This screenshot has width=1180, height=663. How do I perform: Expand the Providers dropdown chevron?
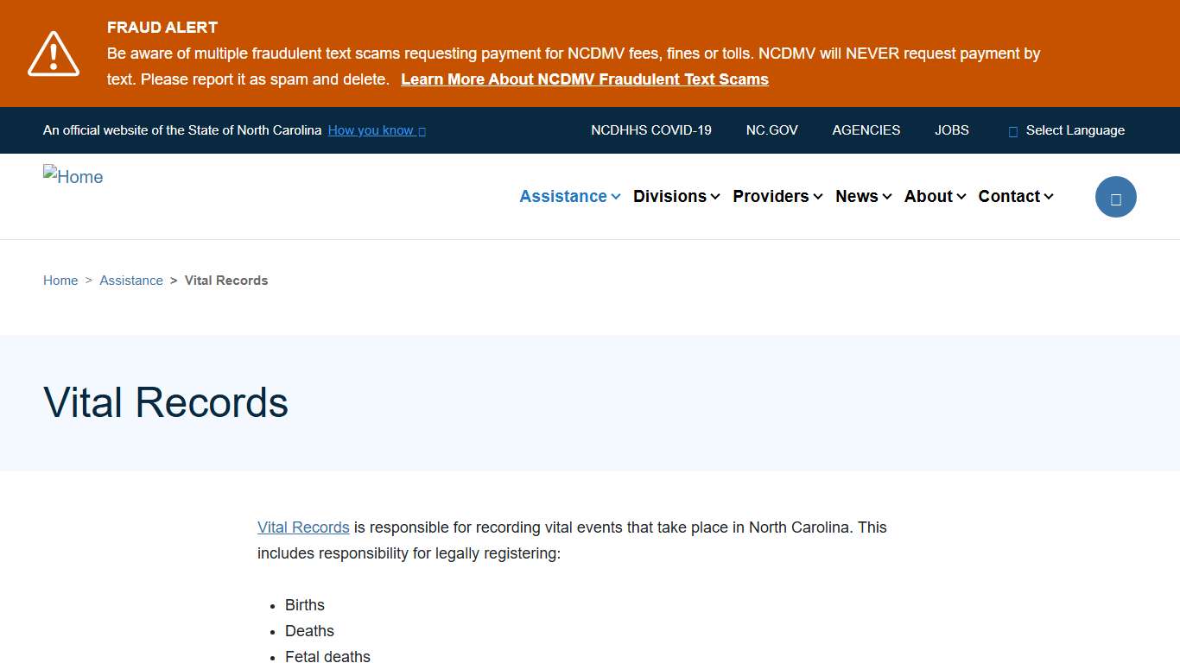817,197
